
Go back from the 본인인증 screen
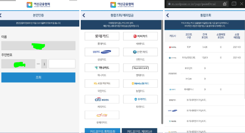(1, 15)
